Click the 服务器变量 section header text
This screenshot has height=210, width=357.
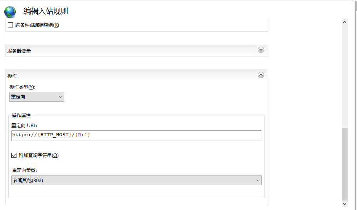pos(19,51)
